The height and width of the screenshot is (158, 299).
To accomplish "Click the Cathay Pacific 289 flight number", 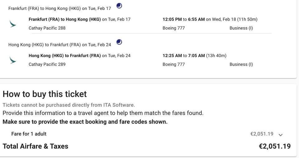I will (x=47, y=65).
